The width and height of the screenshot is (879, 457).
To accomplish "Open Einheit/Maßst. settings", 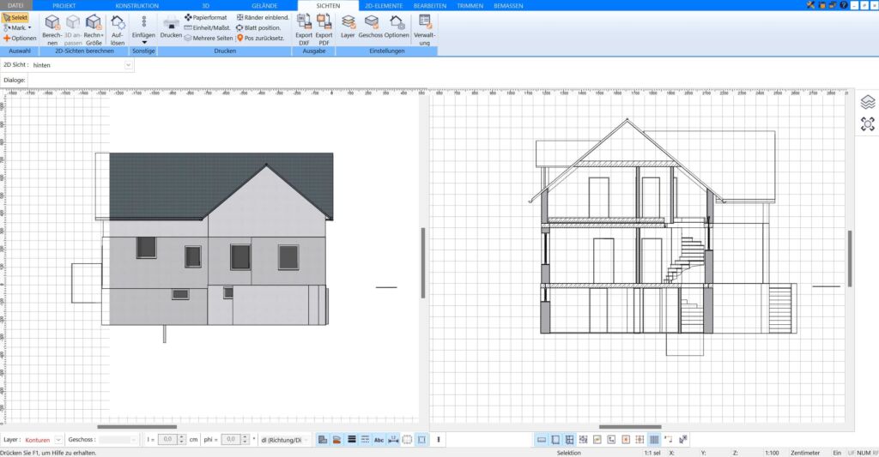I will pyautogui.click(x=208, y=27).
